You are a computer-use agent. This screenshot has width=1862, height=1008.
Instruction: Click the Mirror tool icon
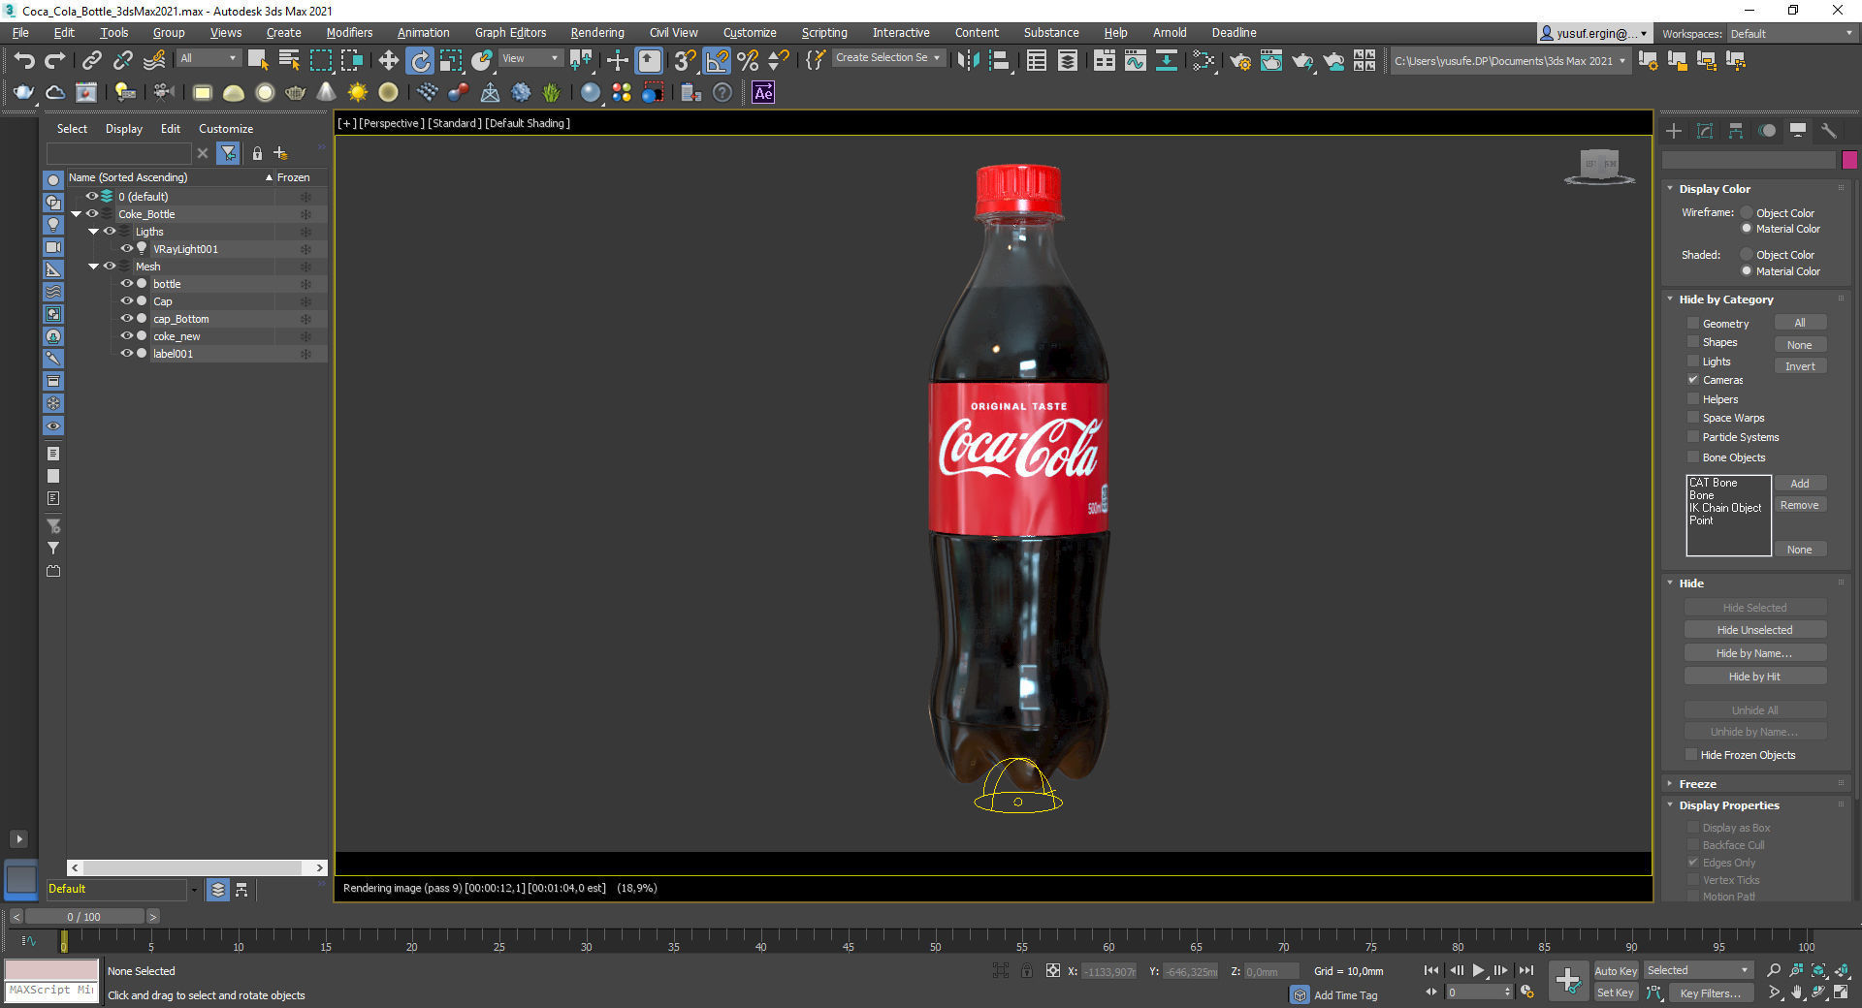pos(968,60)
